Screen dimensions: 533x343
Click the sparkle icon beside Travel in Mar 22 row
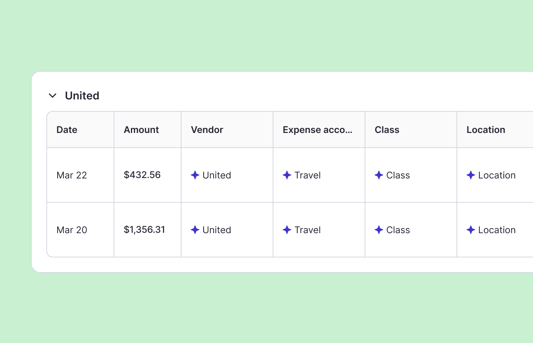point(287,175)
